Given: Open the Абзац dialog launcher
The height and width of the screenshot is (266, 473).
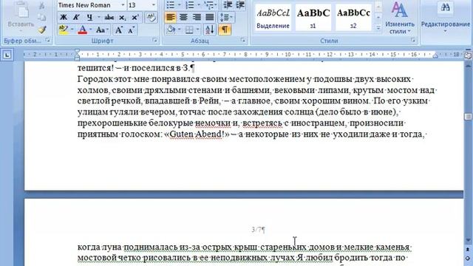Looking at the screenshot, I should (243, 40).
